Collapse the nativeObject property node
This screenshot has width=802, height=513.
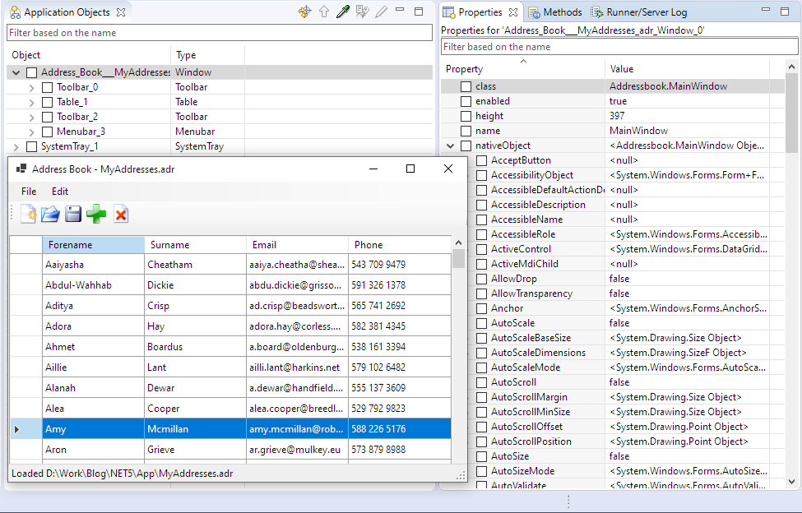tap(450, 146)
